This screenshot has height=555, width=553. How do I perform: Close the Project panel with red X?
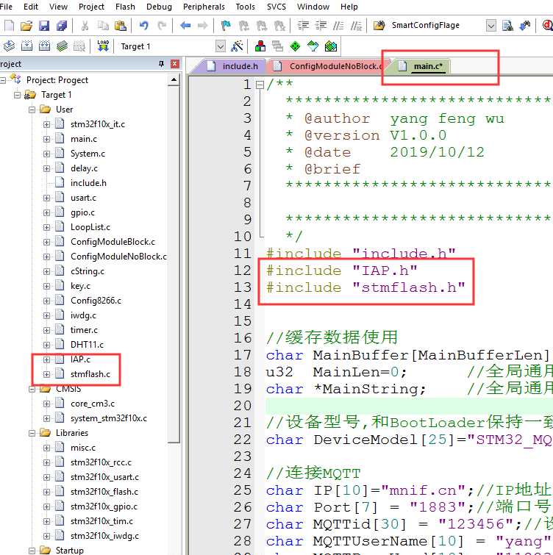coord(174,64)
